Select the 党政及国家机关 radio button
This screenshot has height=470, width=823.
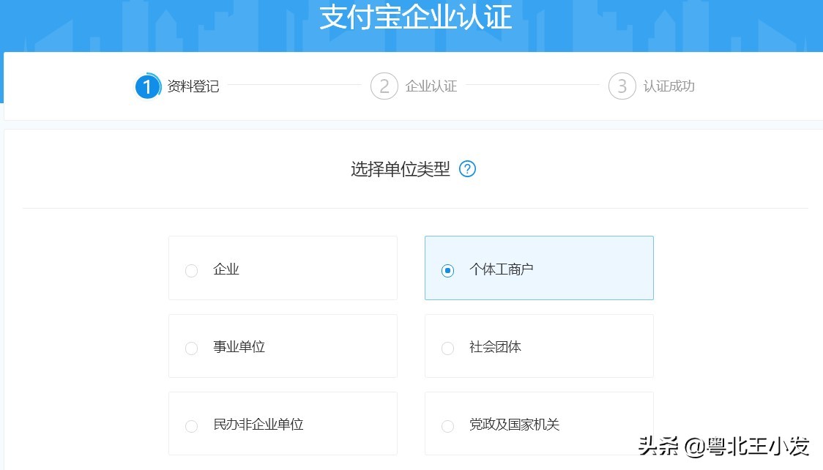tap(447, 426)
